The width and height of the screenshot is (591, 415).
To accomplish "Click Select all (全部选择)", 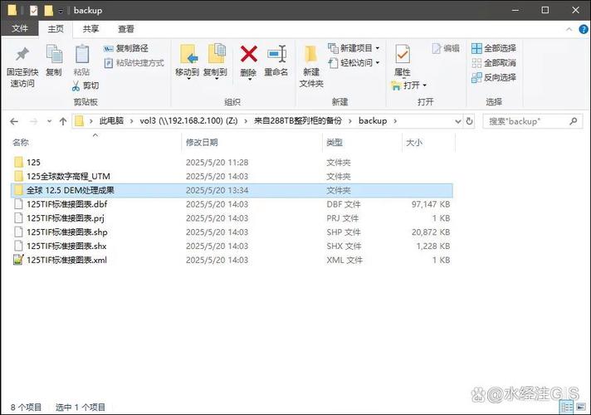I will pyautogui.click(x=493, y=48).
